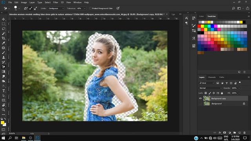Screen dimensions: 251x141
Task: Swap foreground and background colors icon
Action: (x=5, y=119)
